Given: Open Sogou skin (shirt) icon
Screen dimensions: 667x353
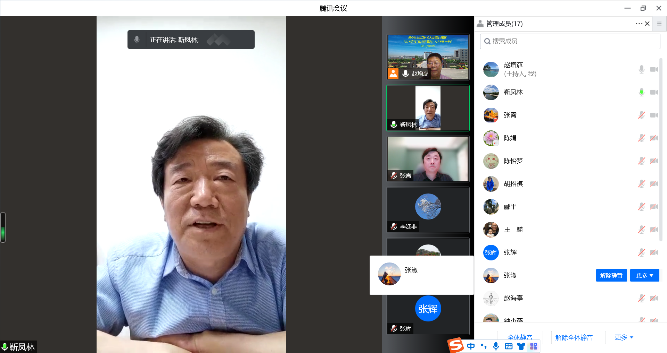Looking at the screenshot, I should [x=521, y=346].
